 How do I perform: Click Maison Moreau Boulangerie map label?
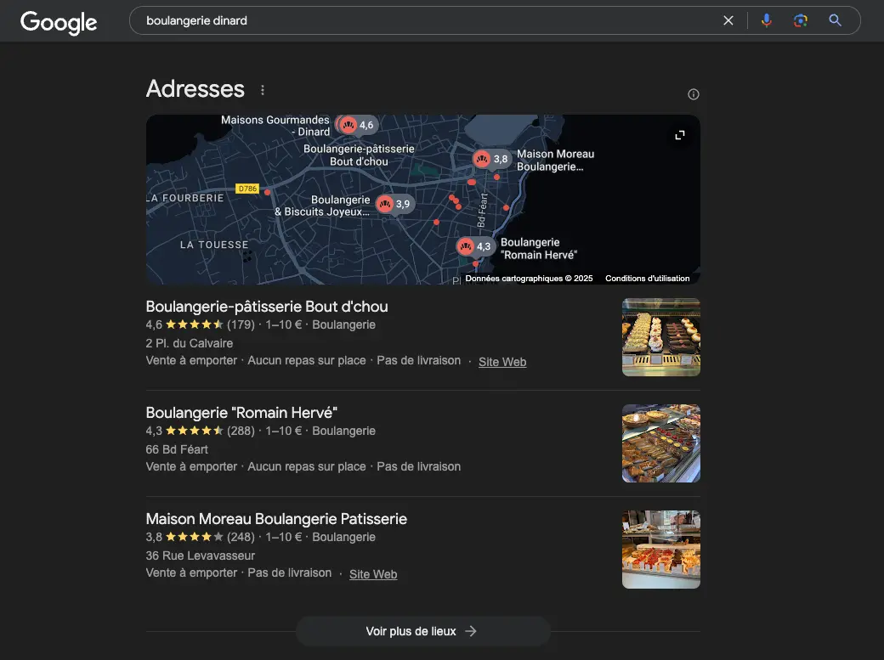555,160
